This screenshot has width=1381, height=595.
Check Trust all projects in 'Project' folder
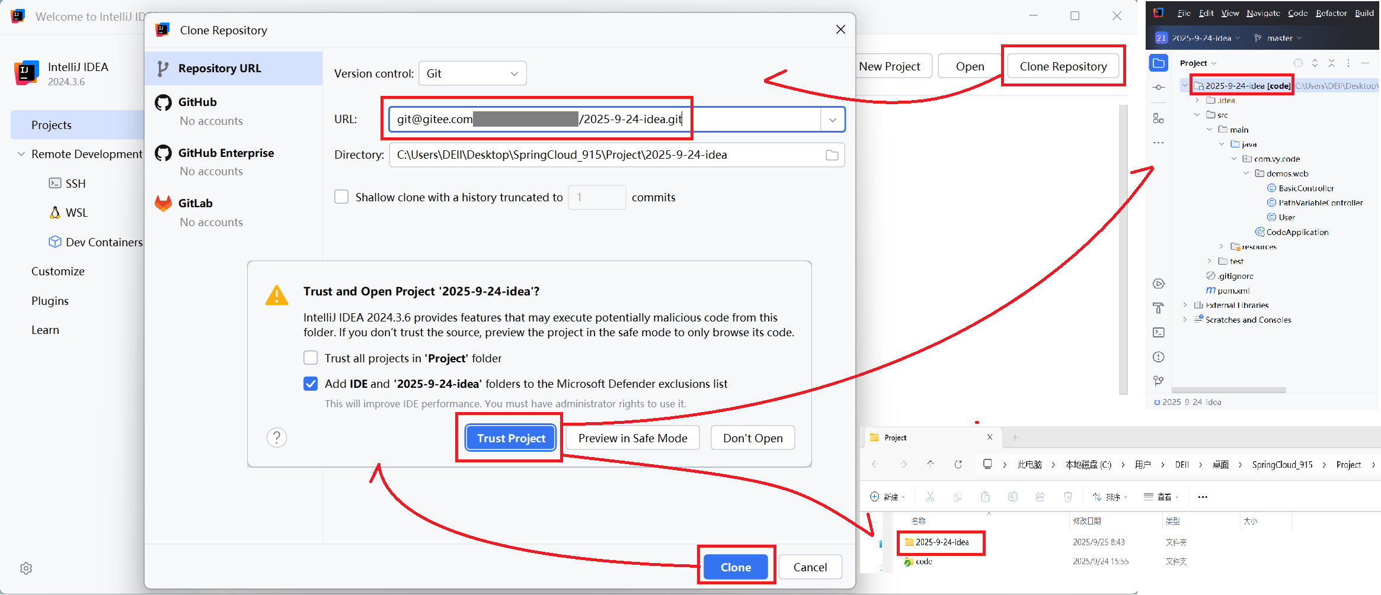point(311,358)
